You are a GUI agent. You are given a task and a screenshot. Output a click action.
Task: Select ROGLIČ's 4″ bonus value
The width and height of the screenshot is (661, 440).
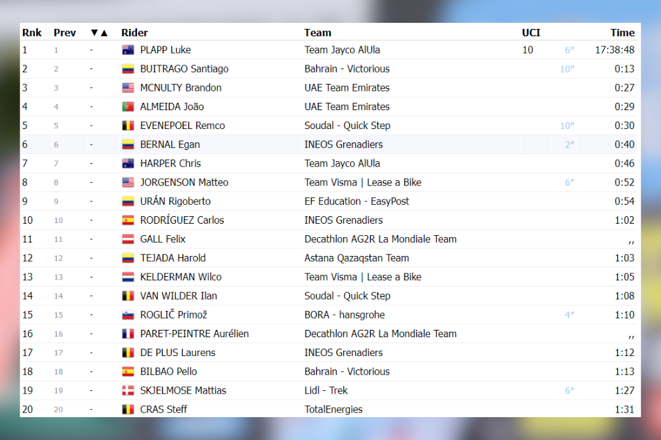[570, 315]
